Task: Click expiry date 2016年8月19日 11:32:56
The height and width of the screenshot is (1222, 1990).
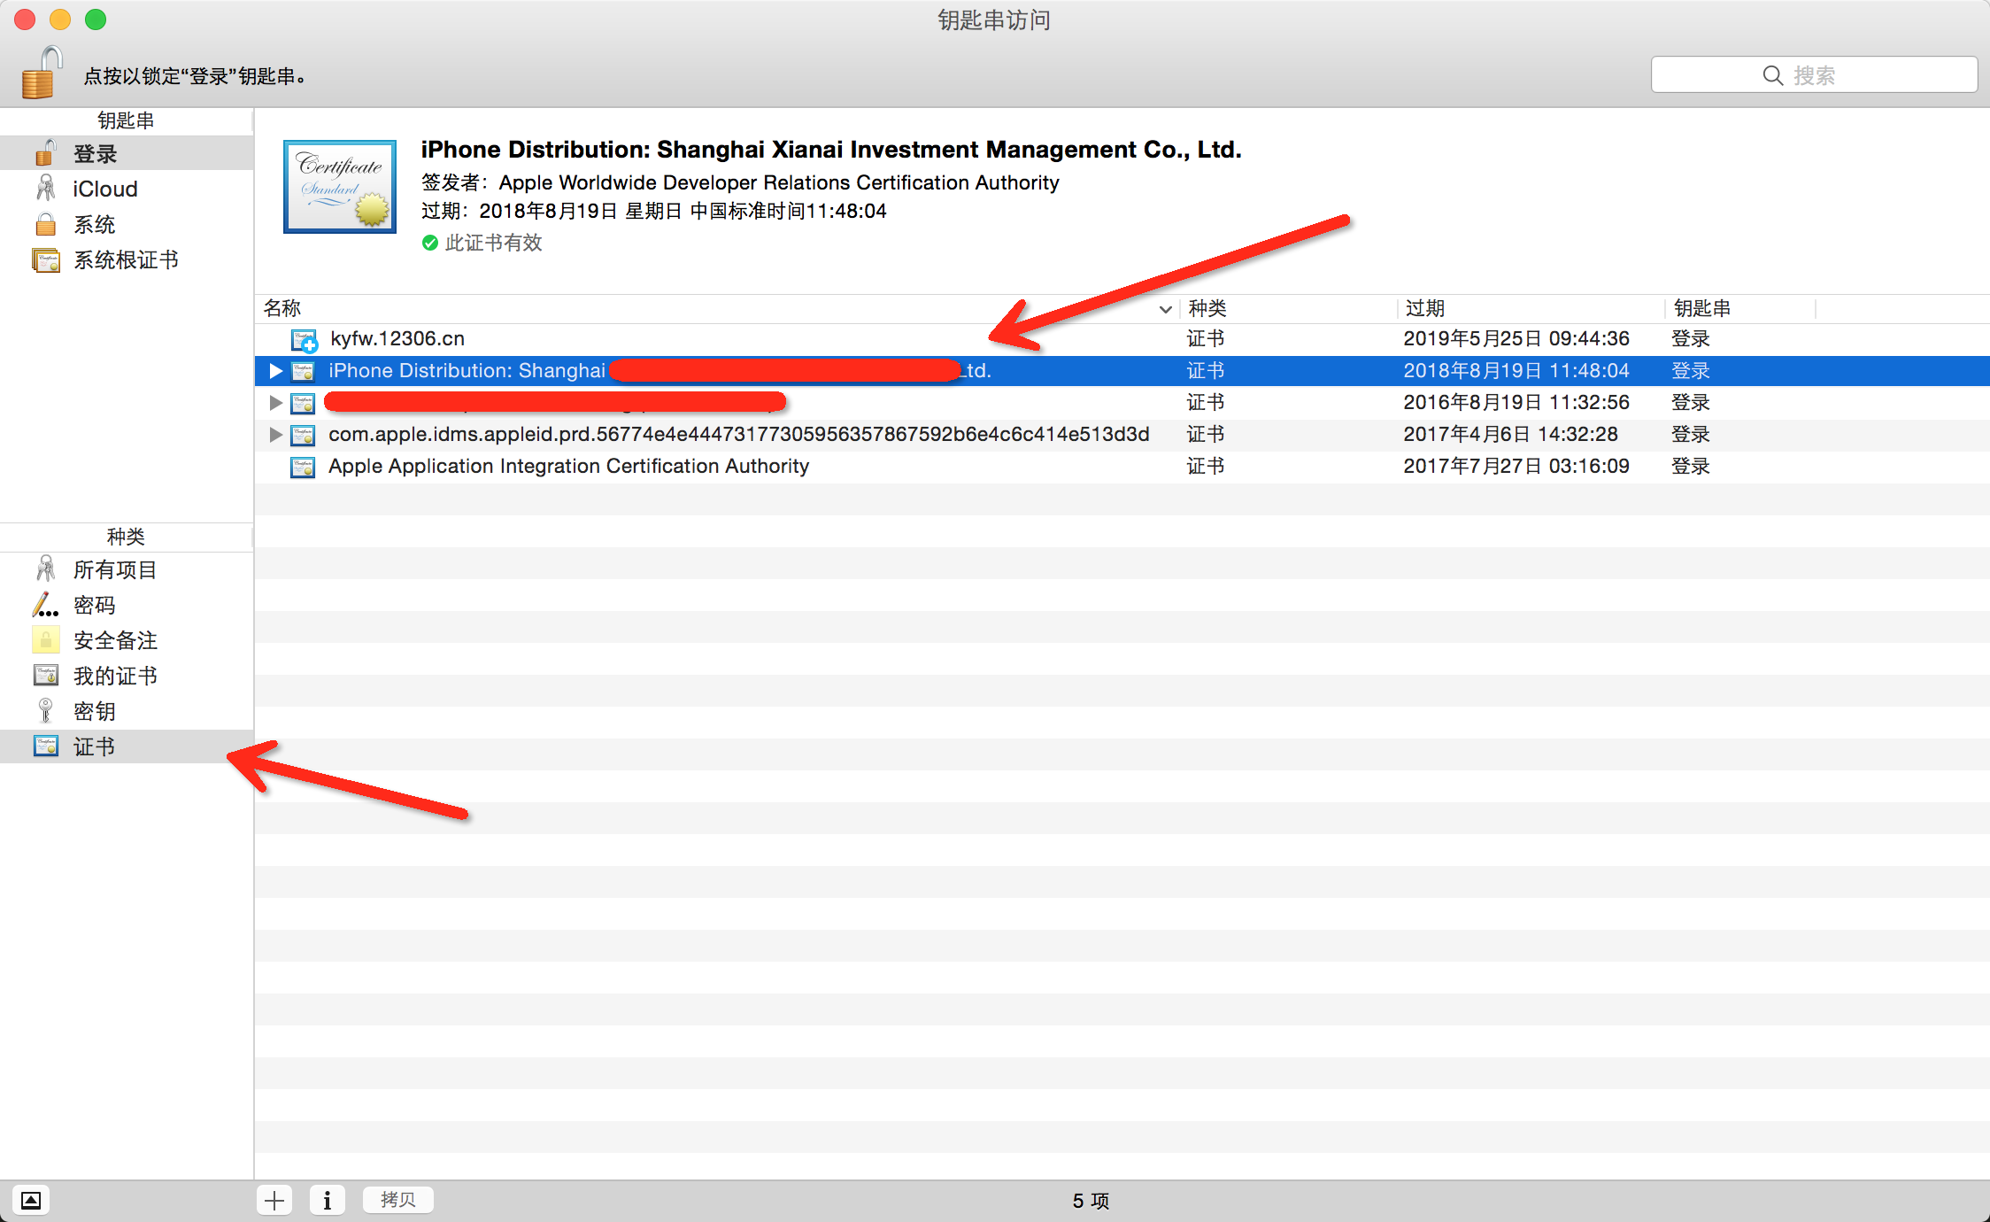Action: pos(1516,402)
